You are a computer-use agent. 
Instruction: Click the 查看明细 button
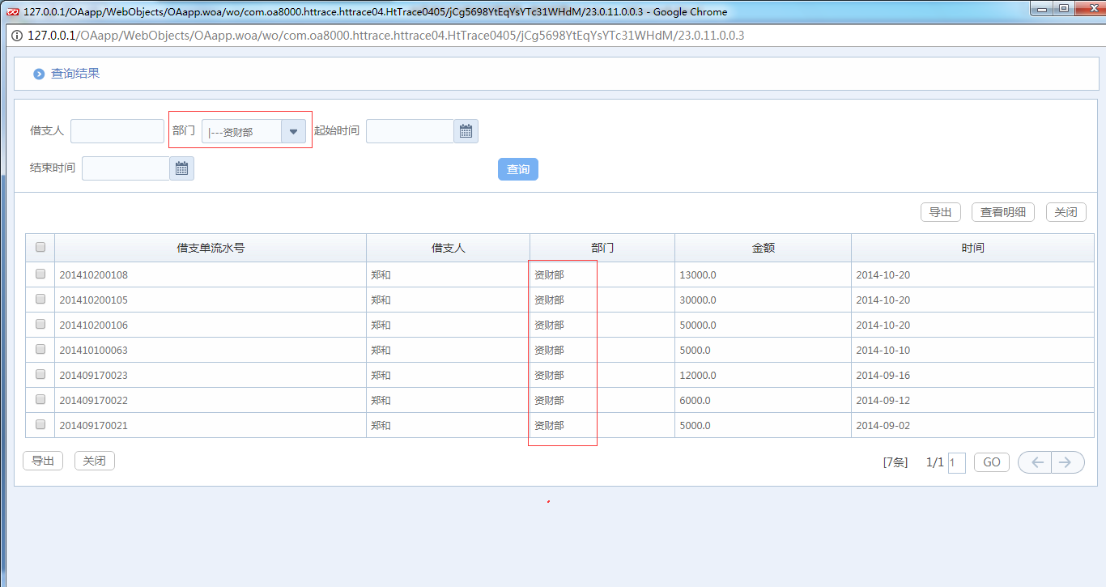pos(1003,212)
